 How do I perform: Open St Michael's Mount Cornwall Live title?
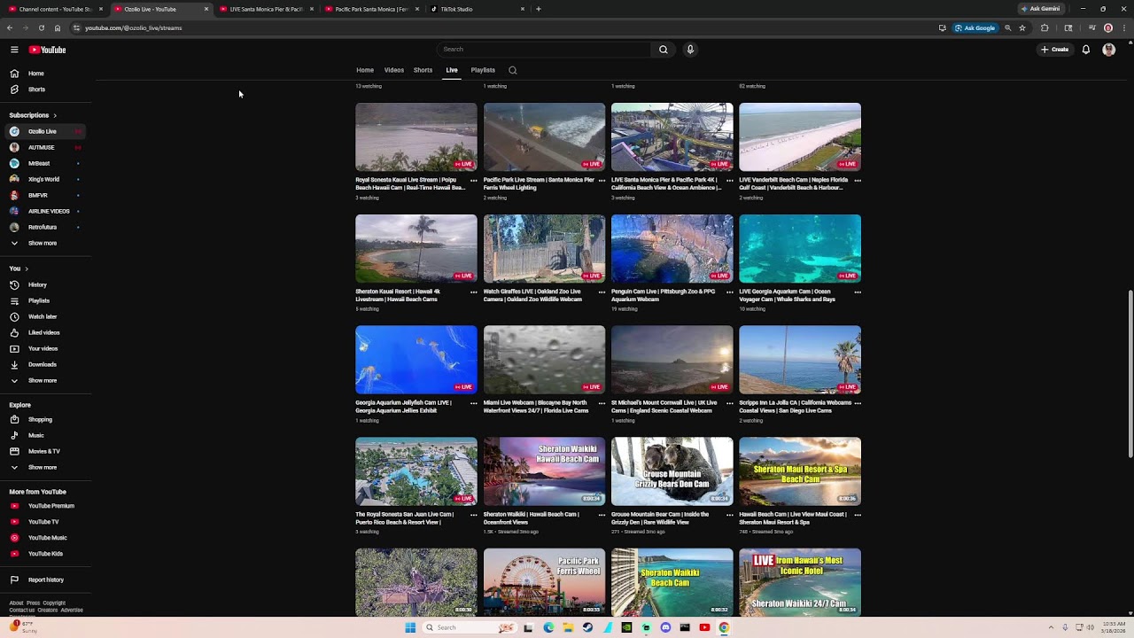(x=664, y=407)
